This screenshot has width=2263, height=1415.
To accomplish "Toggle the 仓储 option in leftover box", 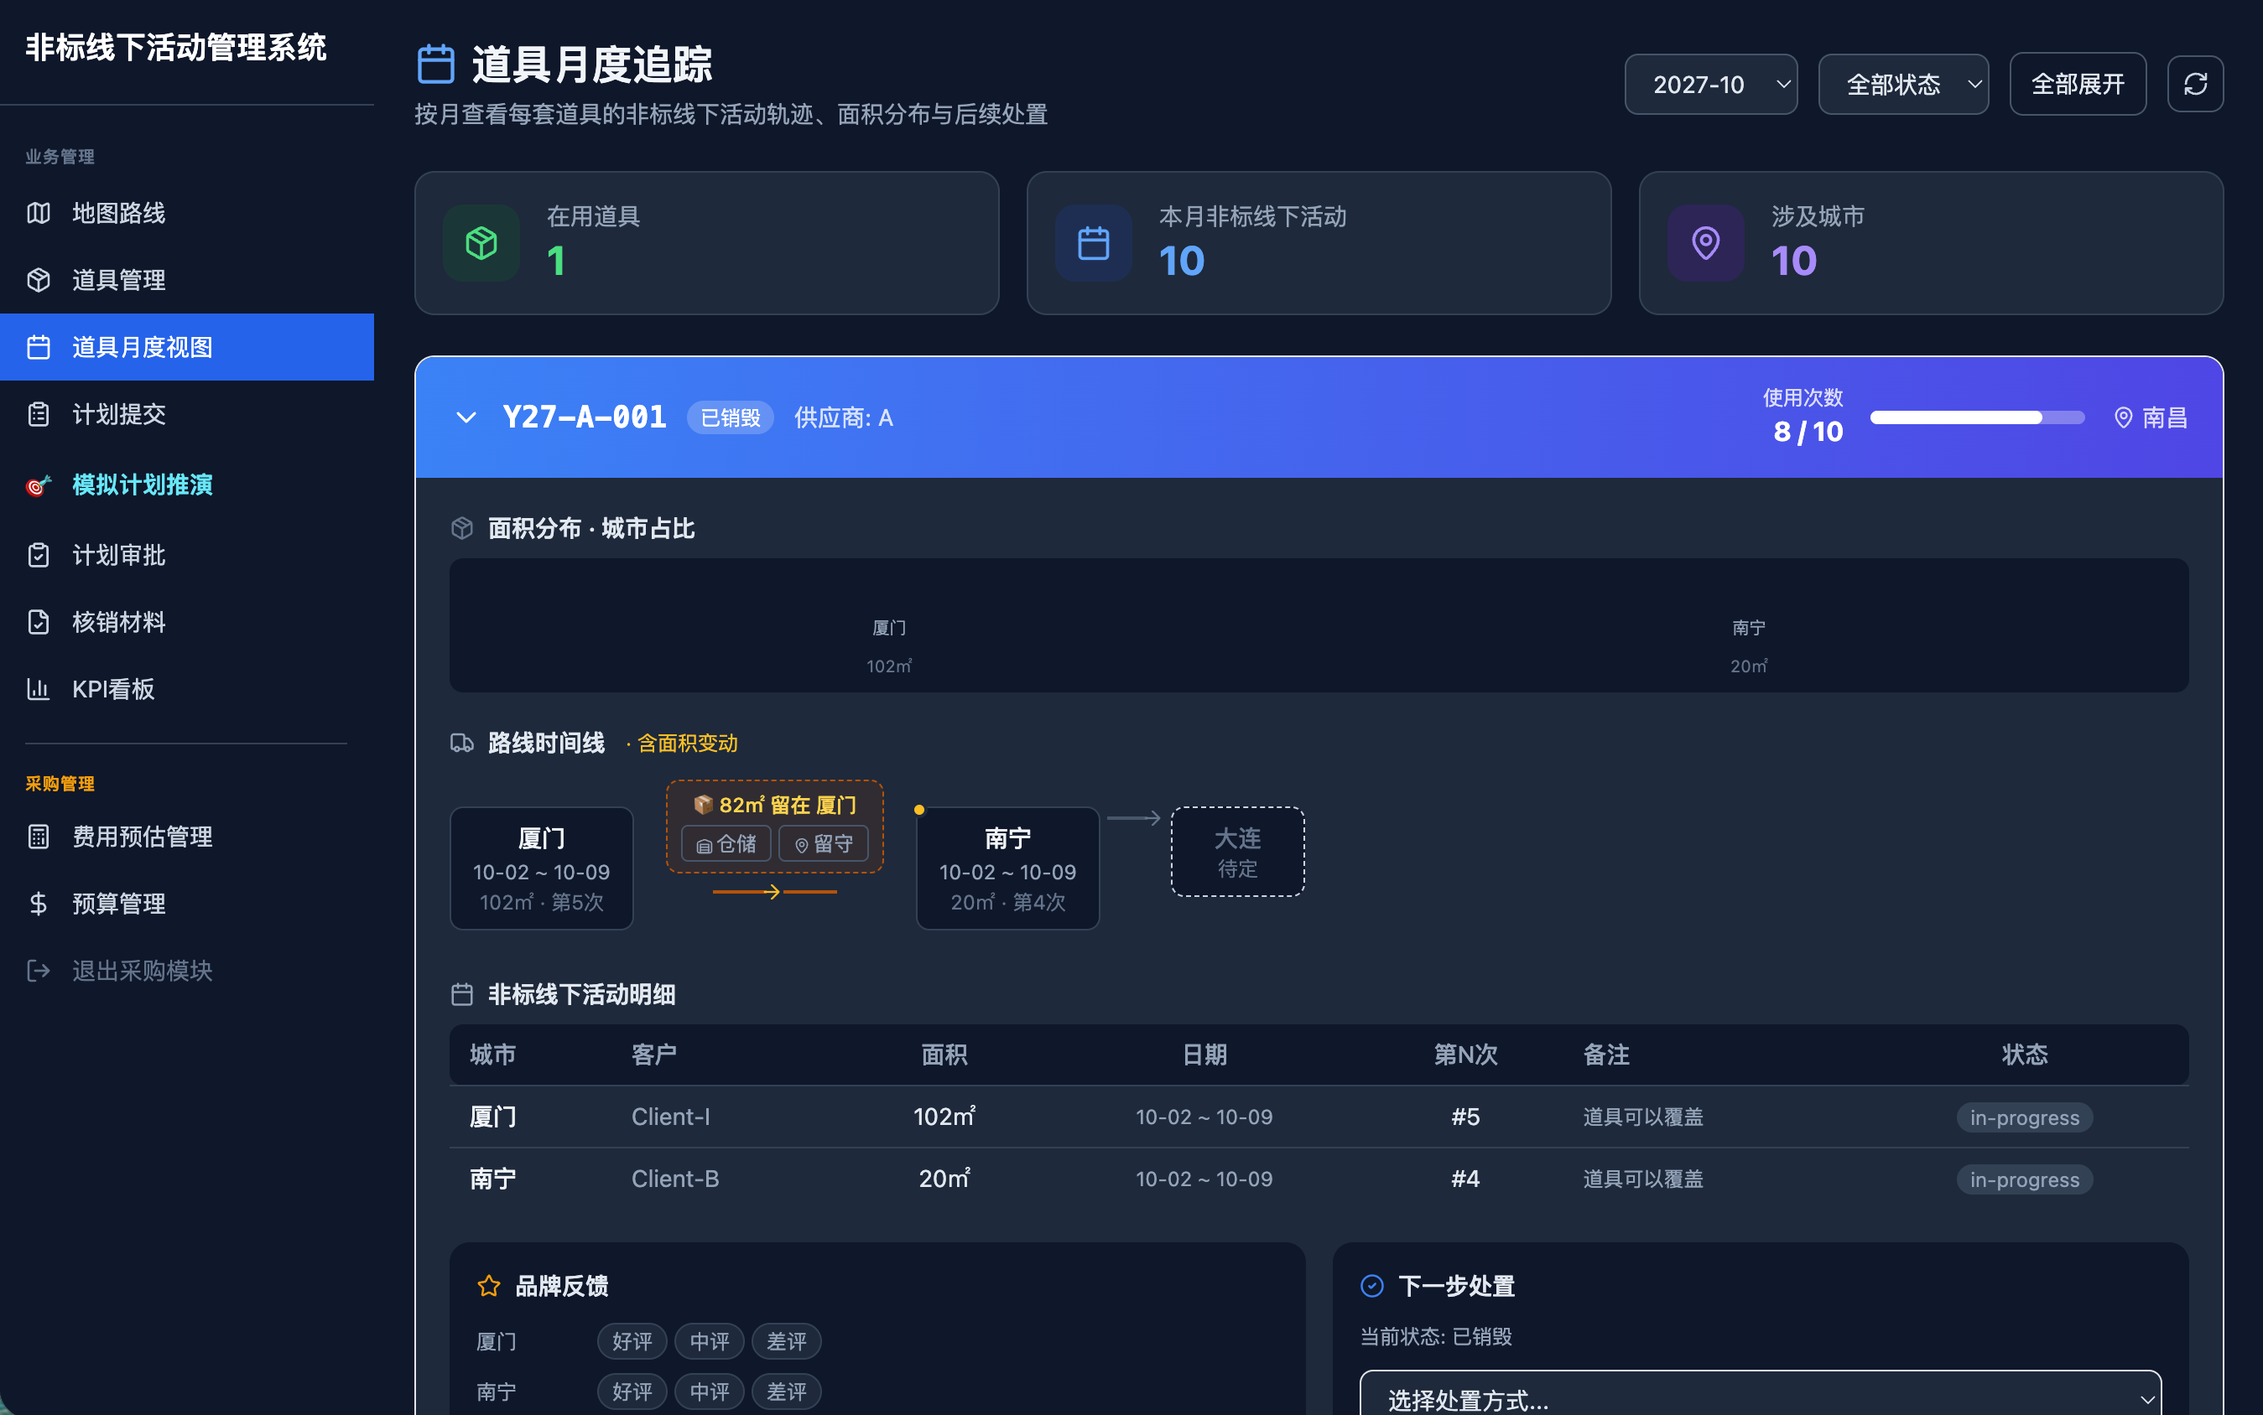I will pyautogui.click(x=726, y=844).
